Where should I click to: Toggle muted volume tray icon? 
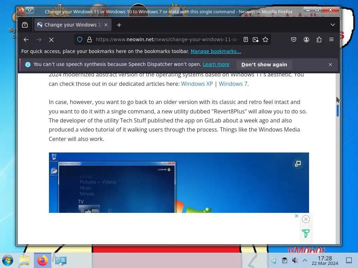tap(295, 260)
